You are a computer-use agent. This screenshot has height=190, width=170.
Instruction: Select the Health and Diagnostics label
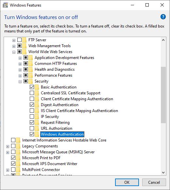[x=55, y=69]
